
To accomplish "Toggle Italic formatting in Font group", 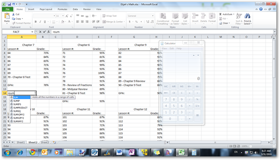I will (x=40, y=22).
